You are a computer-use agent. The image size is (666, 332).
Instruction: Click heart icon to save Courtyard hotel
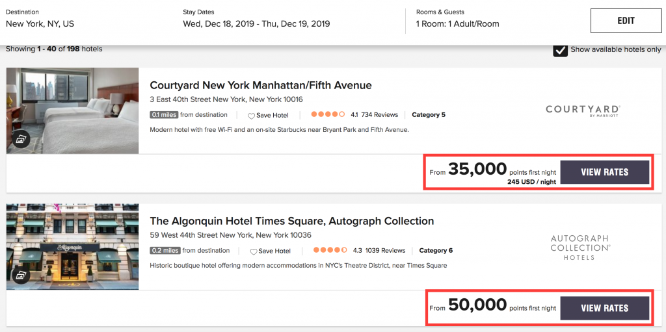(251, 116)
